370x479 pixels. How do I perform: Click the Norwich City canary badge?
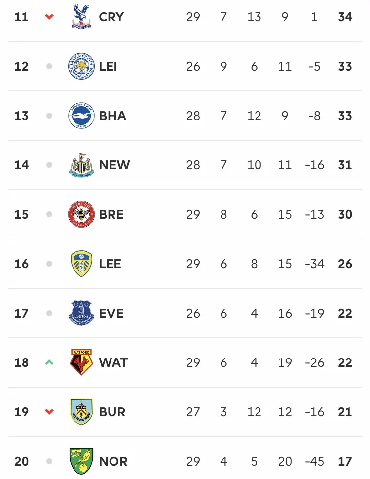coord(81,461)
